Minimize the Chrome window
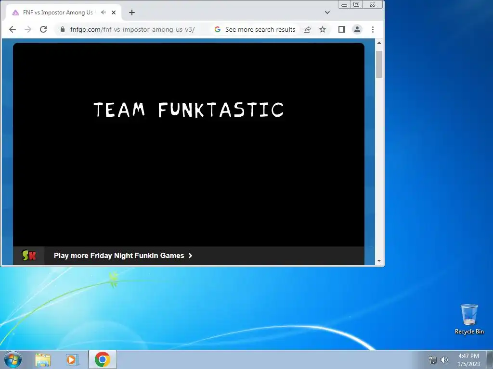The width and height of the screenshot is (493, 369). (344, 4)
